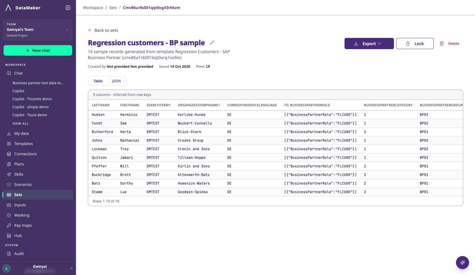Click the DataMaker logo icon

pos(9,8)
